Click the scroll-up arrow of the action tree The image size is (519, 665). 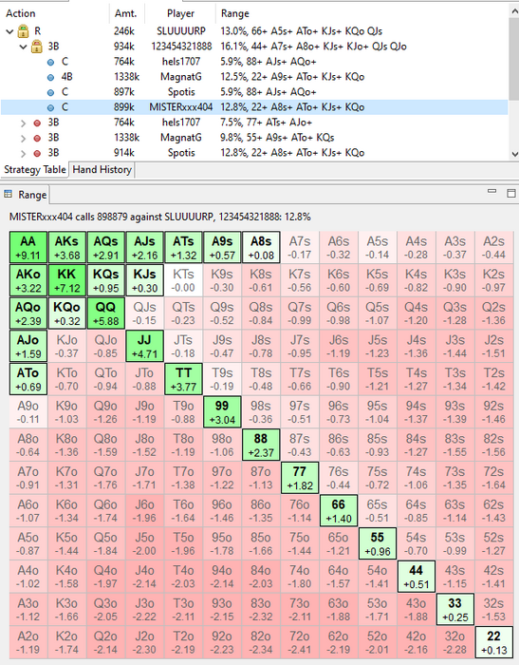click(514, 11)
